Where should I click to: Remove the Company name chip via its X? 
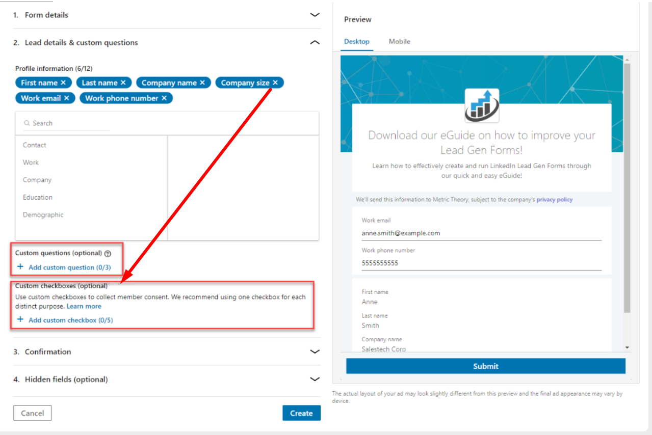202,83
